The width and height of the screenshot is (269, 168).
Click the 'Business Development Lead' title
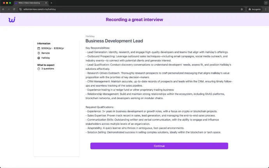[x=114, y=41]
